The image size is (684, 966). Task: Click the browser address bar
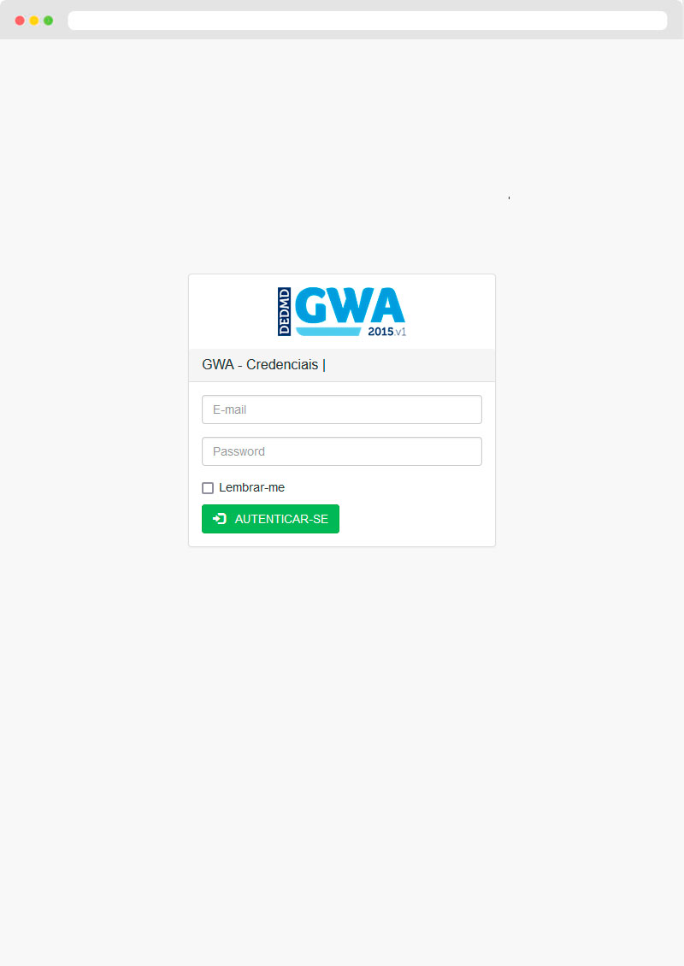click(368, 21)
